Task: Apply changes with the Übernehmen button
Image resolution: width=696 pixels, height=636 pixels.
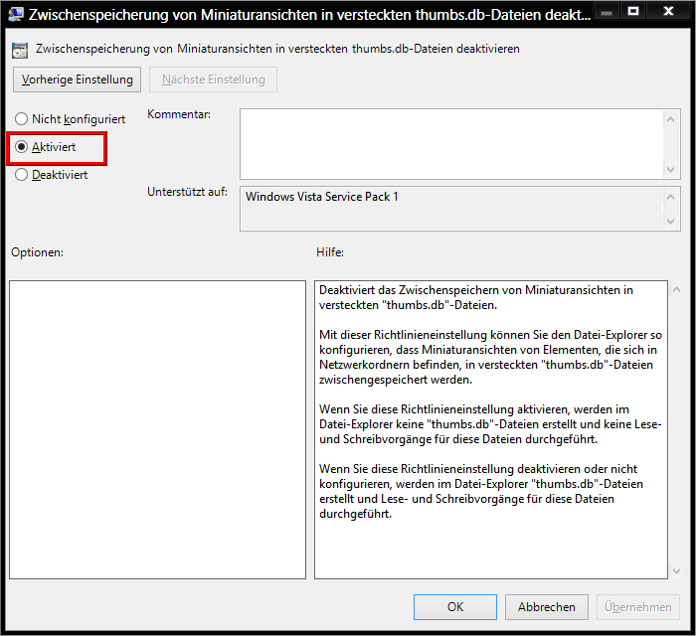Action: point(638,606)
